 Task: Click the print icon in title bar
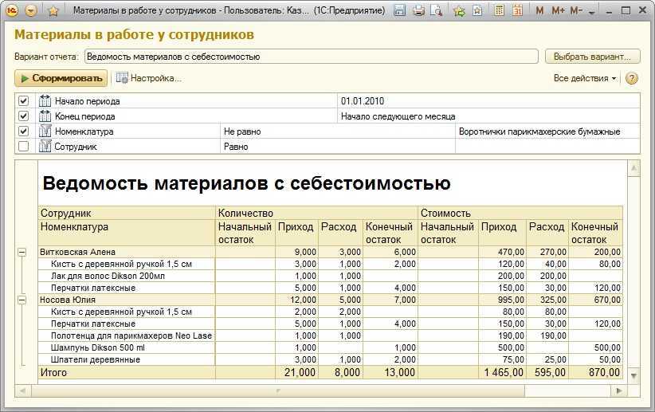[x=418, y=11]
